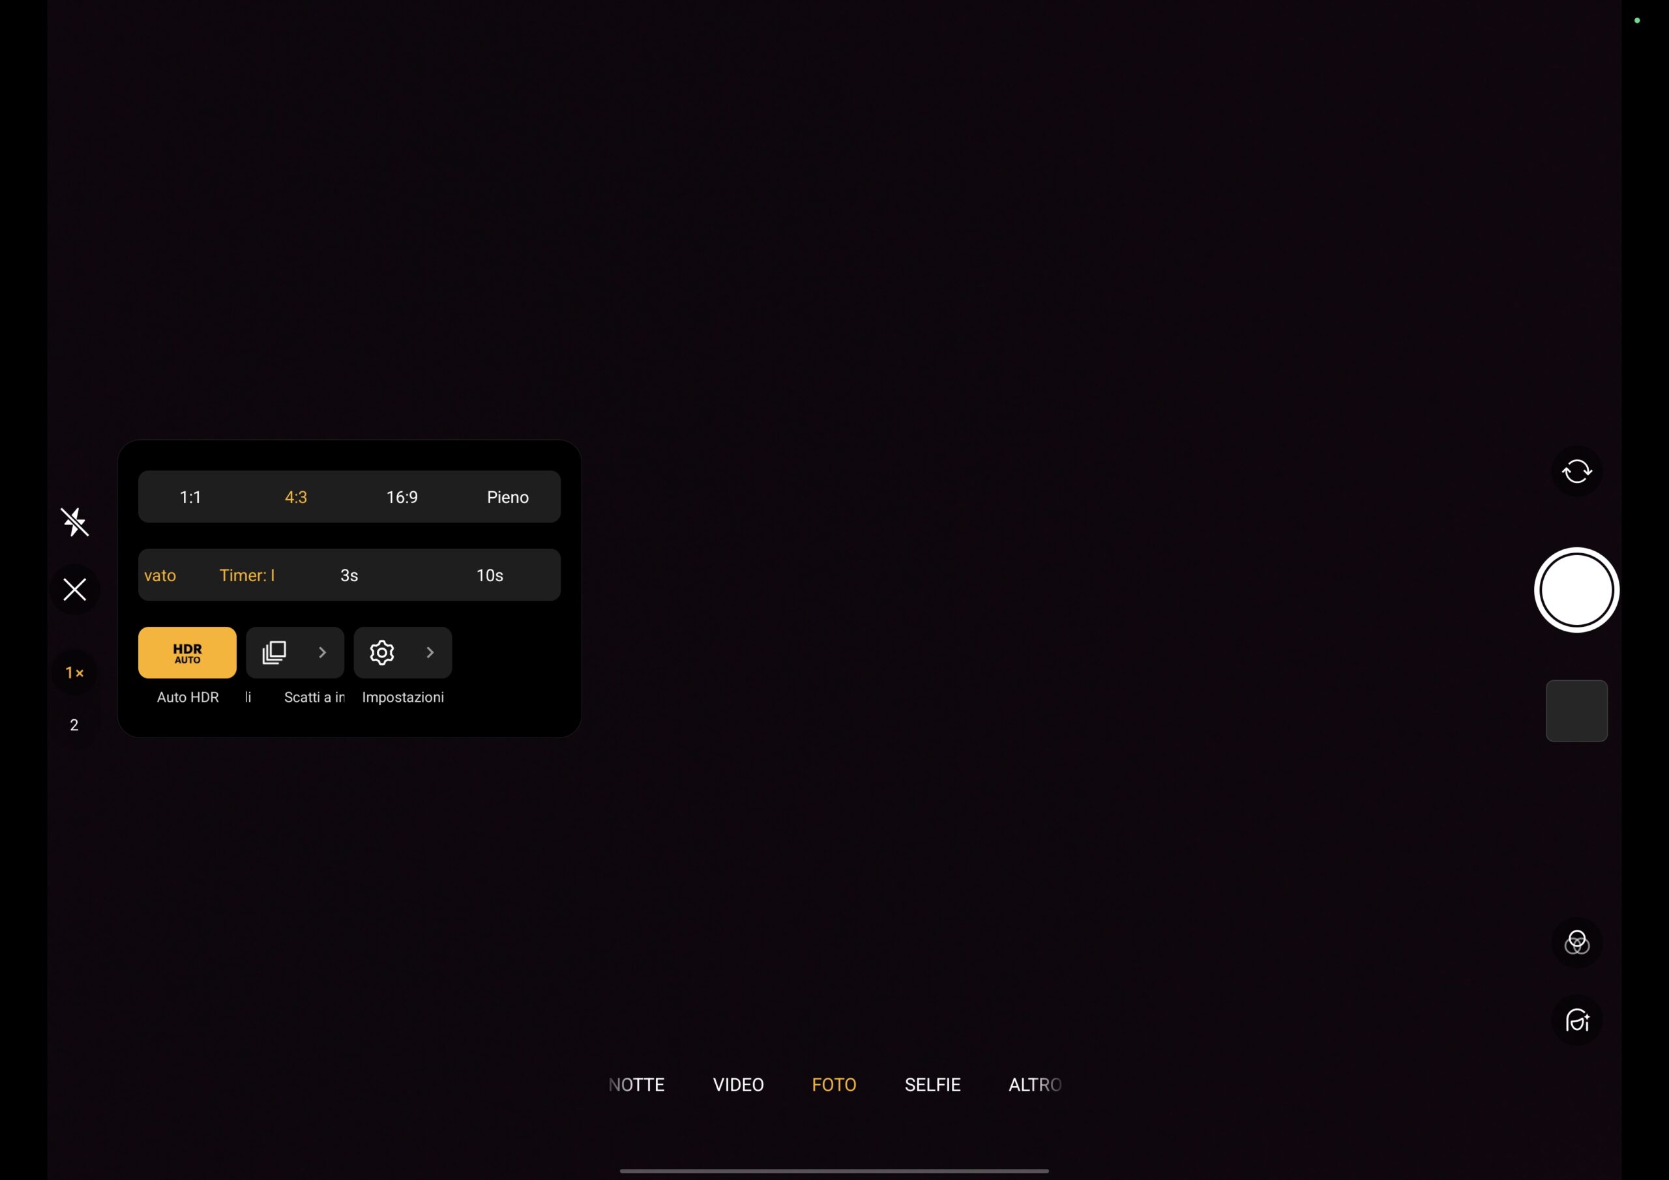
Task: Tap the white shutter button
Action: click(x=1576, y=590)
